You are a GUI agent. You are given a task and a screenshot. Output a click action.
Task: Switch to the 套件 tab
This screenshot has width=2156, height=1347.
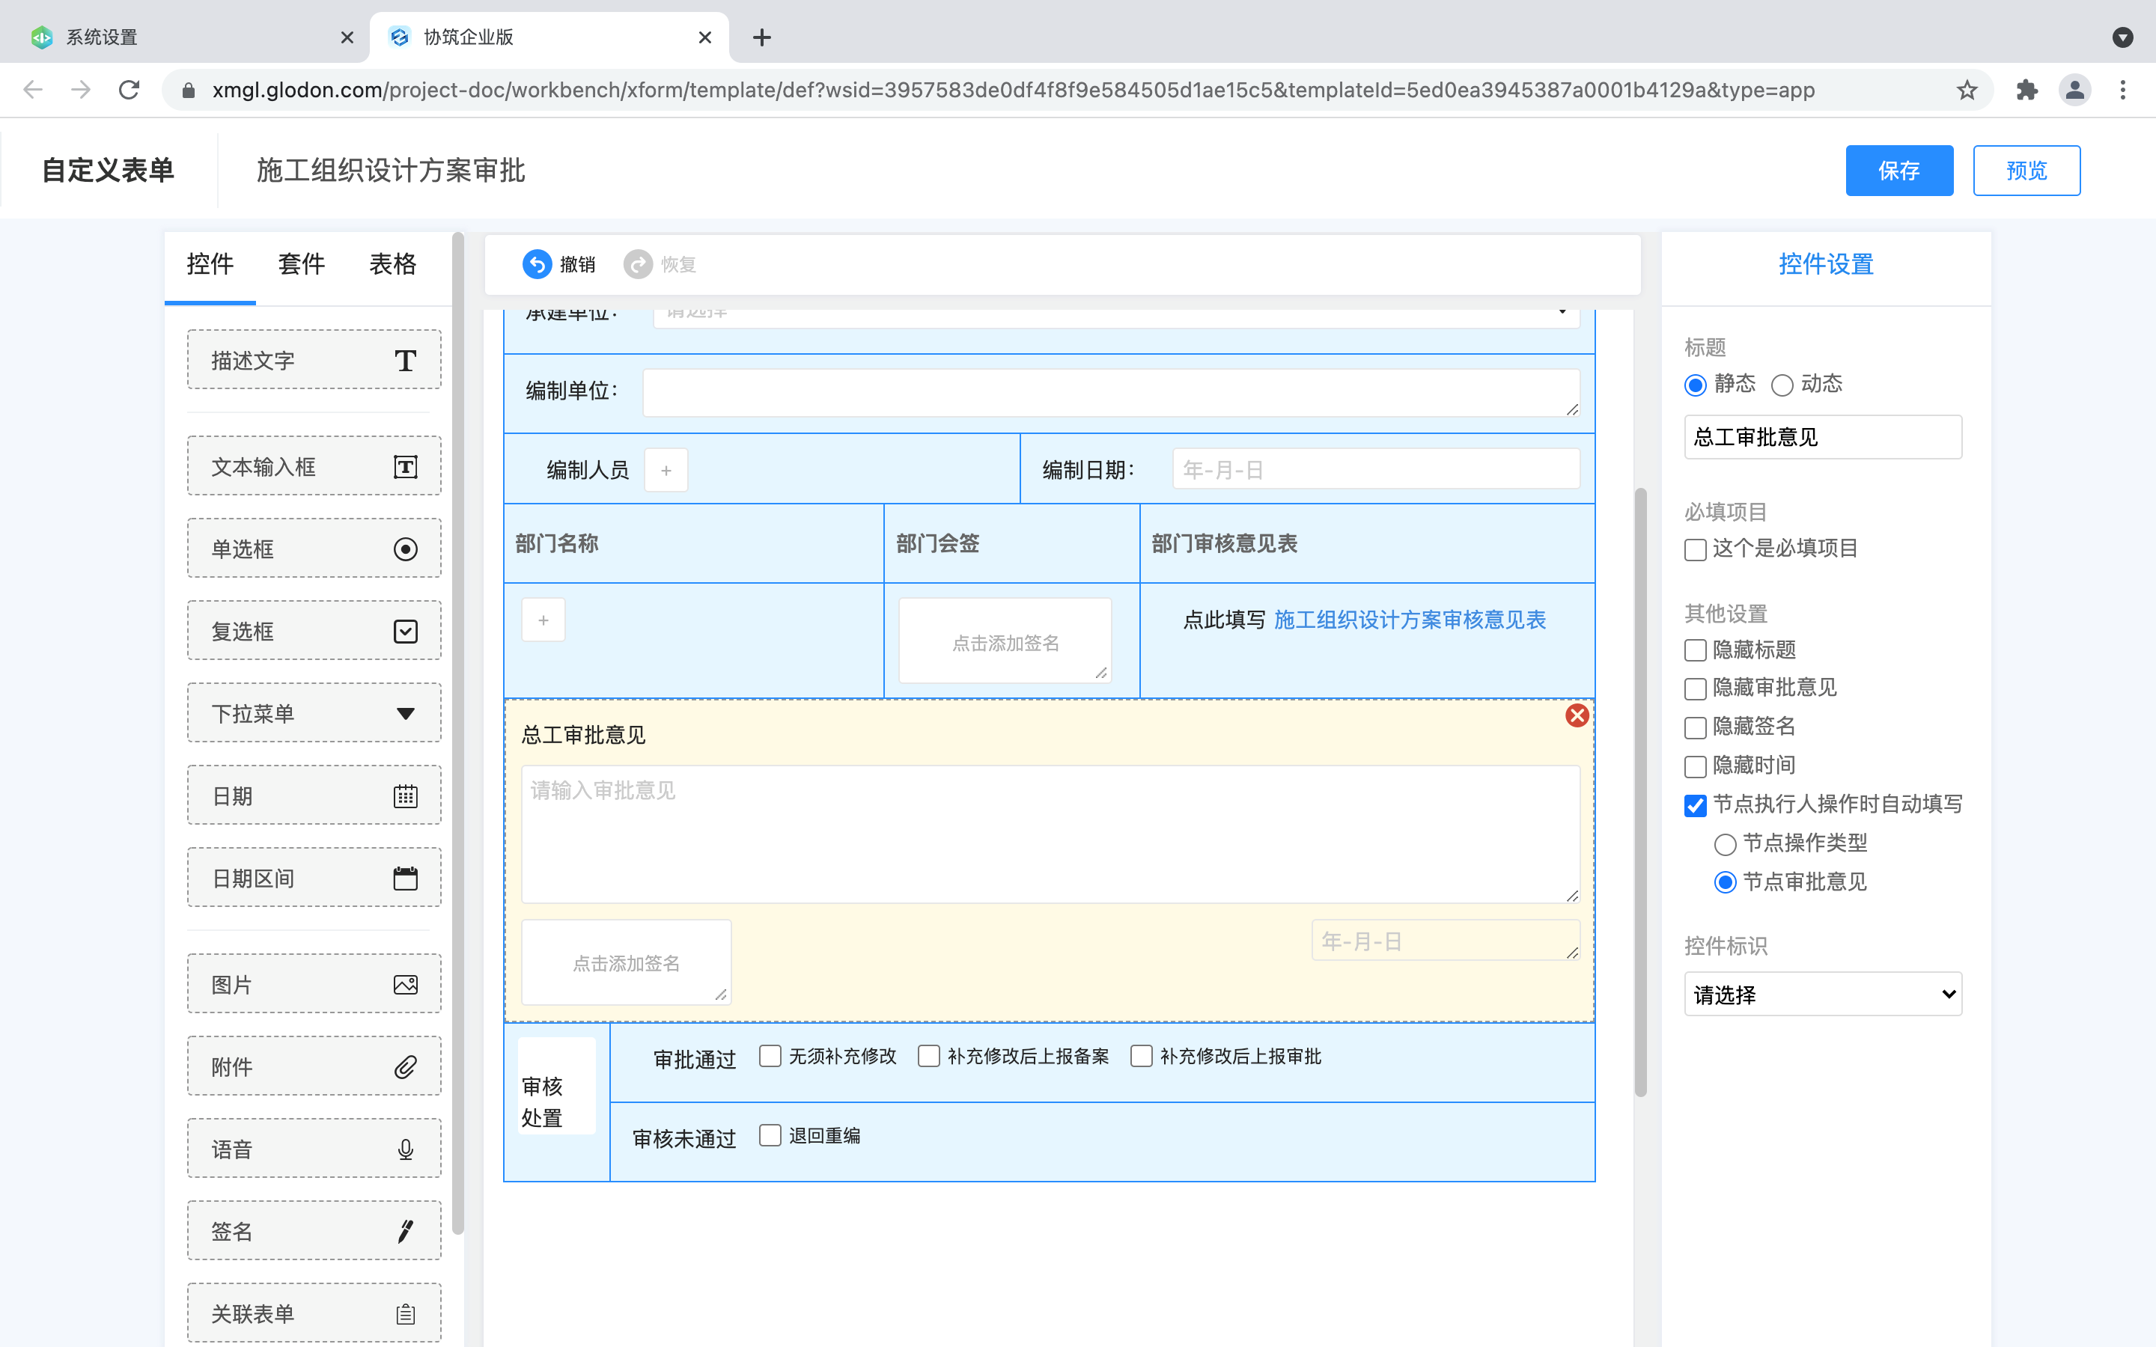(x=301, y=263)
